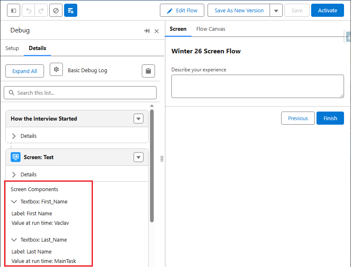This screenshot has height=267, width=351.
Task: Click the debug log vertical scrollbar thumb
Action: pos(152,166)
